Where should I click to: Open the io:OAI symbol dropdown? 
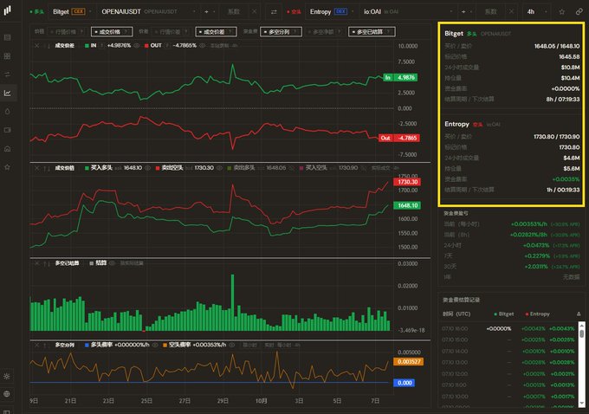pos(408,11)
